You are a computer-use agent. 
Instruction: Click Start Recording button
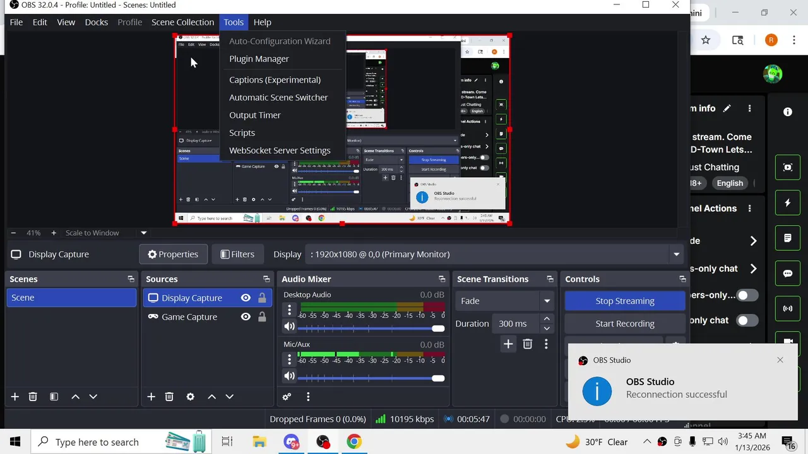[x=625, y=323]
